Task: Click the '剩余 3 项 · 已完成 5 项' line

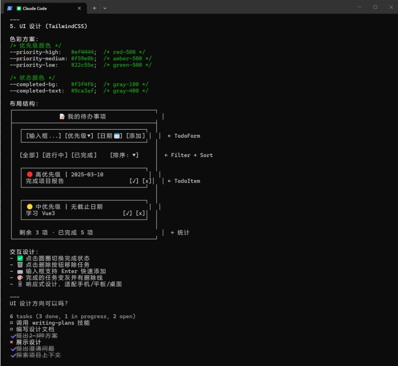Action: [x=56, y=232]
